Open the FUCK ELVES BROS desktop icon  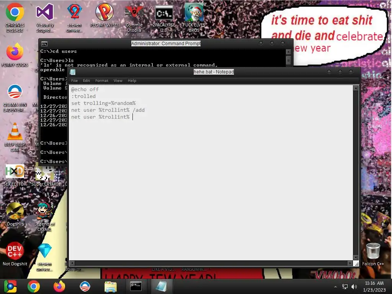point(194,18)
